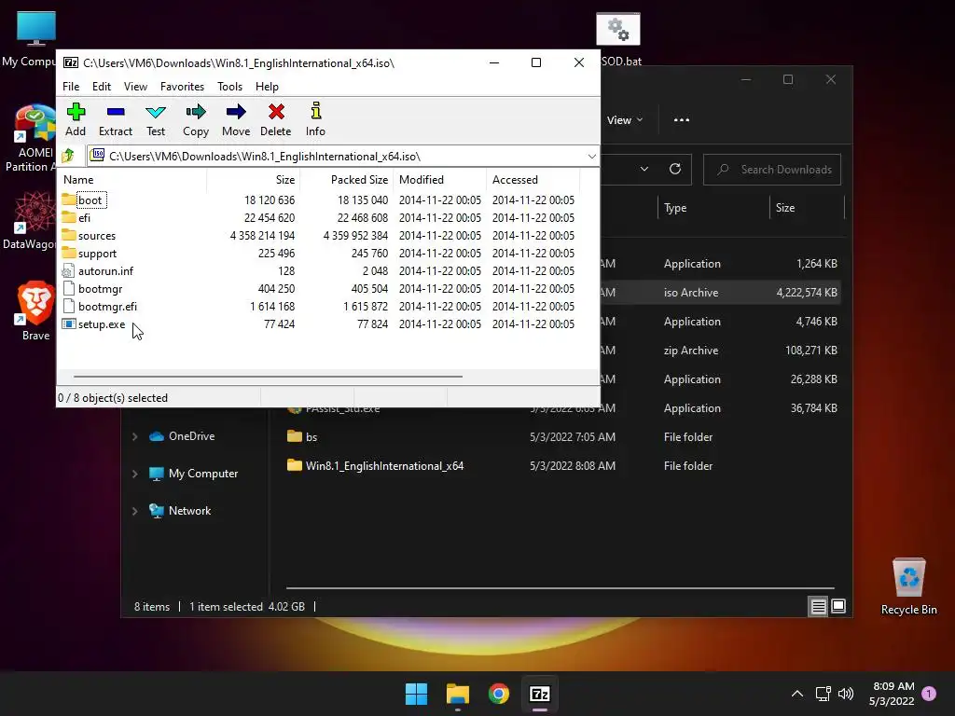Expand the My Computer tree node
This screenshot has height=716, width=955.
point(134,474)
